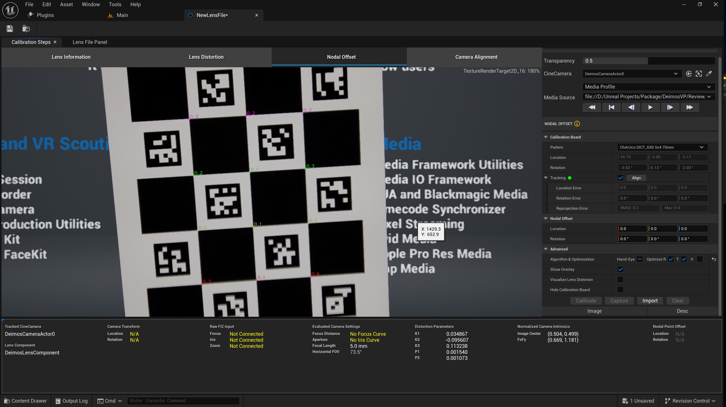
Task: Click the Cmd console icon
Action: pyautogui.click(x=100, y=401)
